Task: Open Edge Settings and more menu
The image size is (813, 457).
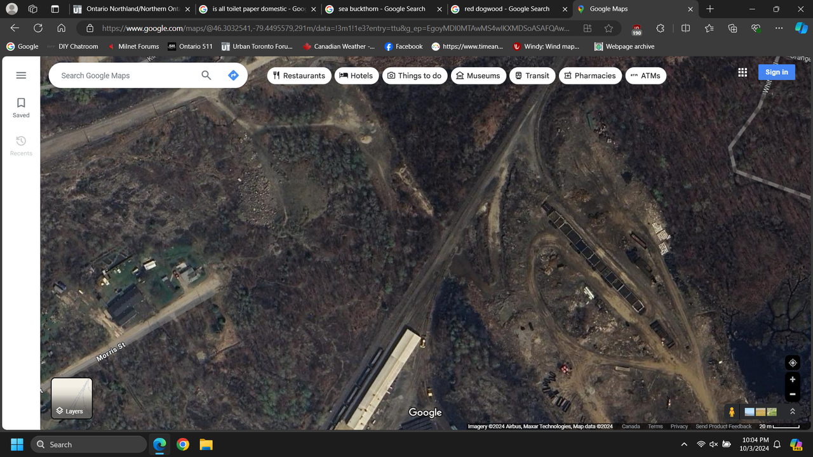Action: coord(779,29)
